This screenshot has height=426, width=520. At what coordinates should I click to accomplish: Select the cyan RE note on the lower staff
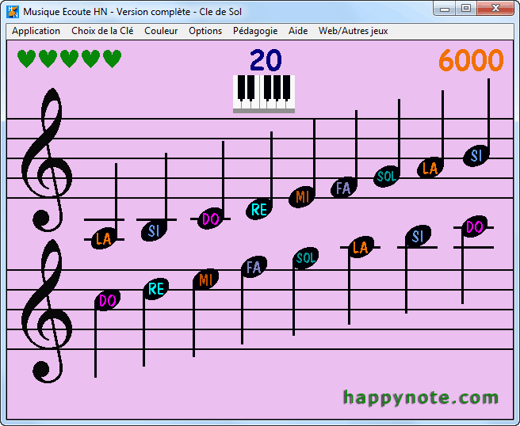[156, 289]
